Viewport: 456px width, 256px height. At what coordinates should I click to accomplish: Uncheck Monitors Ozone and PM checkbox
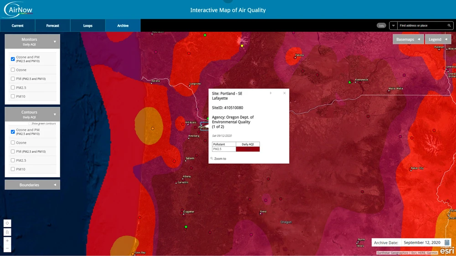pyautogui.click(x=13, y=59)
